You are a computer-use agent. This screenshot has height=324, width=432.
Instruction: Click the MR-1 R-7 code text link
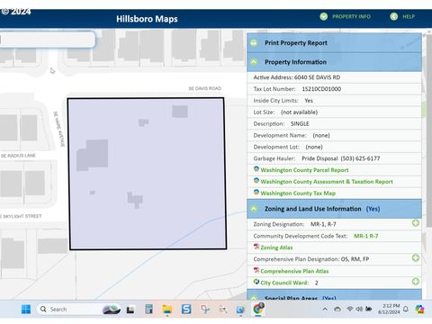tap(366, 236)
